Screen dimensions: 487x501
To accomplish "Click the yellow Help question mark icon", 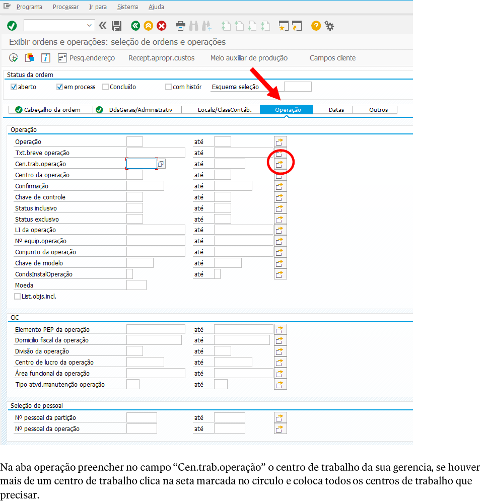I will coord(316,26).
